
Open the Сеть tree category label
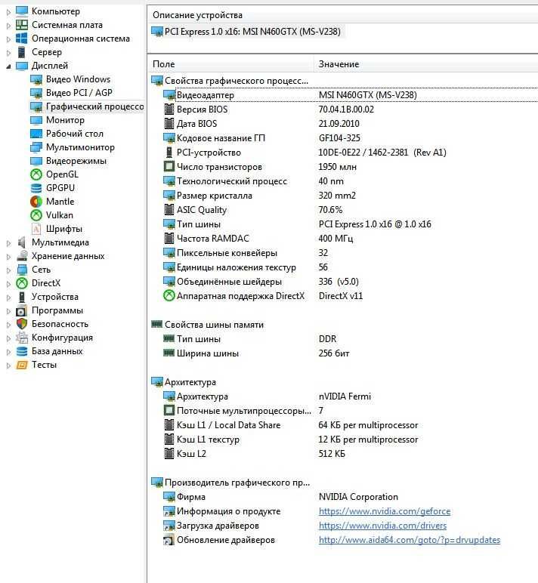[x=41, y=270]
